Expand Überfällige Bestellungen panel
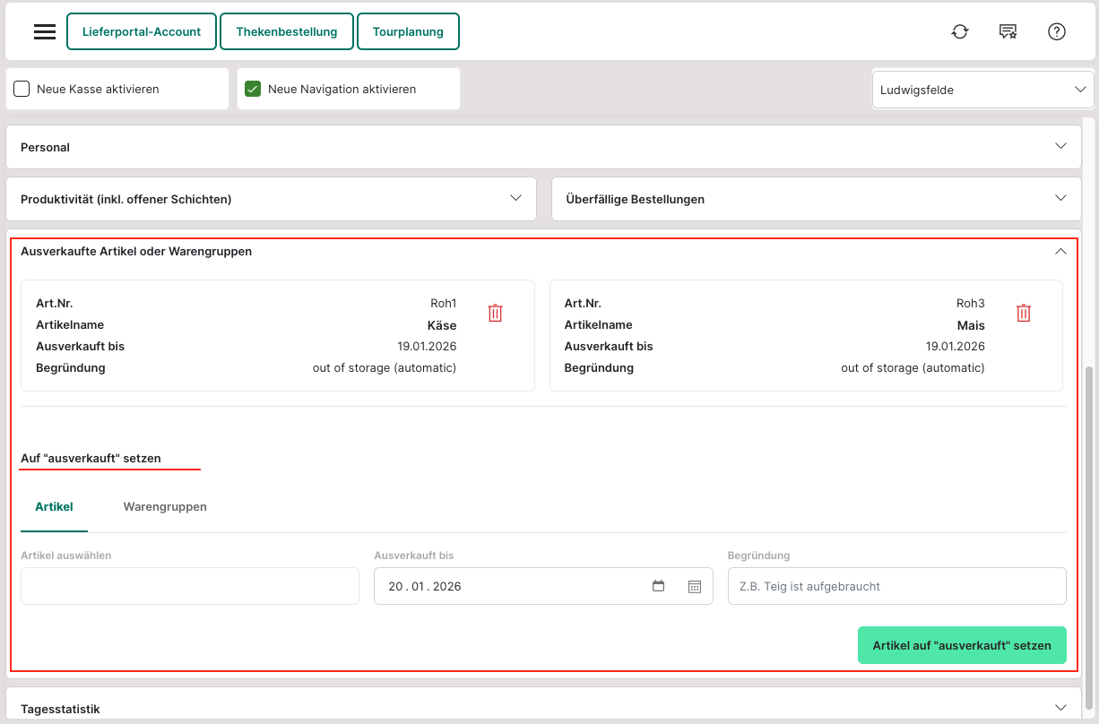Screen dimensions: 1099x724 pos(816,199)
